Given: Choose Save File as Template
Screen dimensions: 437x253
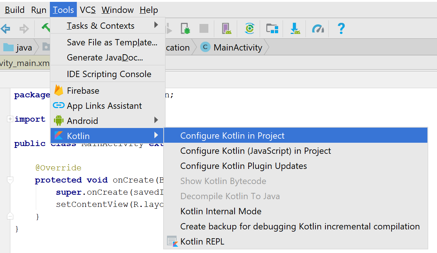Looking at the screenshot, I should (108, 42).
